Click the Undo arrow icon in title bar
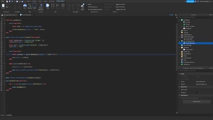213x120 pixels. click(12, 1)
